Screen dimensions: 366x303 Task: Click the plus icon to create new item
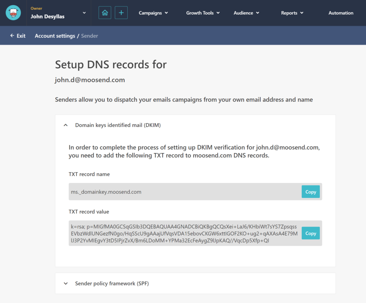tap(121, 12)
